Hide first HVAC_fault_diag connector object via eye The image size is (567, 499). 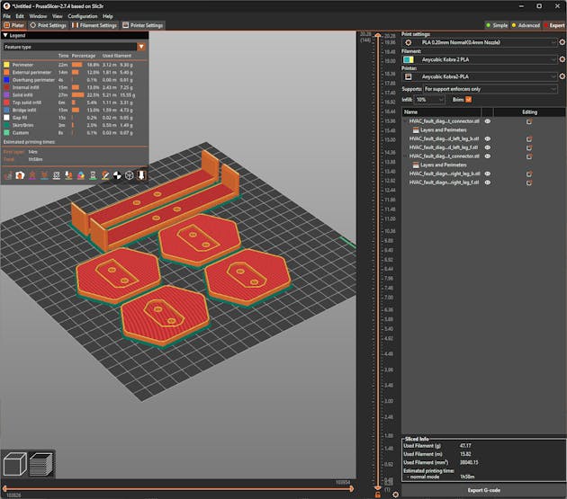pos(487,120)
